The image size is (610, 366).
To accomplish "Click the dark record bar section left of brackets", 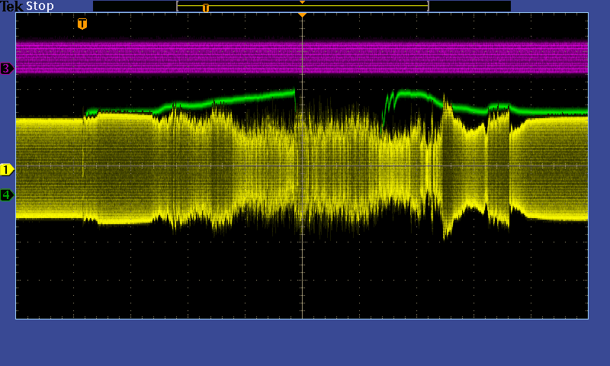I will click(x=134, y=6).
